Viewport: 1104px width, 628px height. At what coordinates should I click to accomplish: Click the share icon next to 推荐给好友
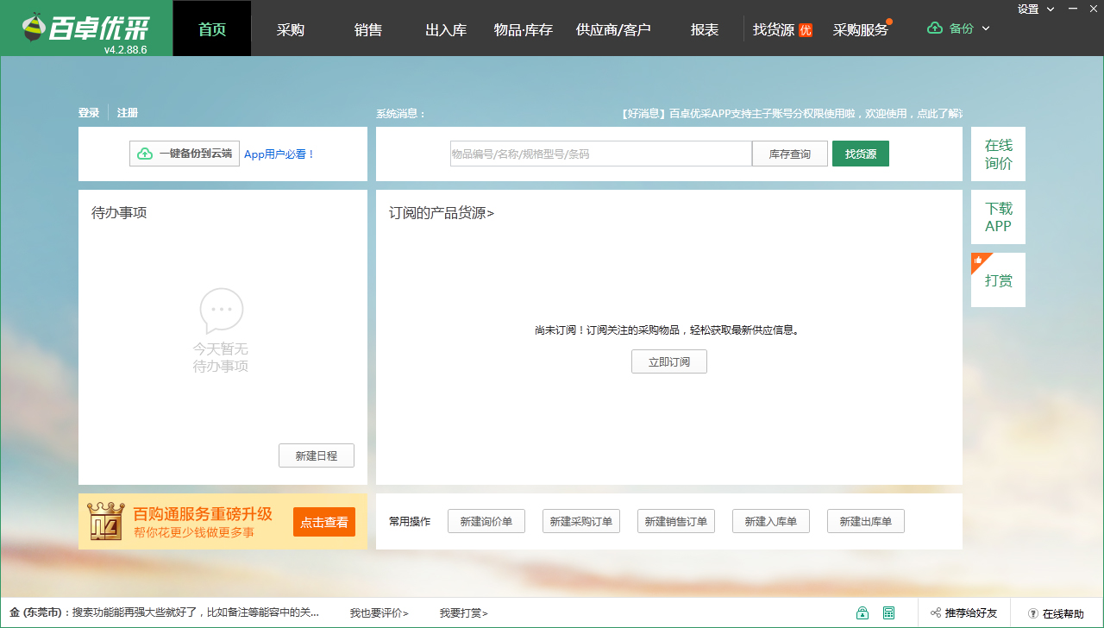tap(934, 612)
